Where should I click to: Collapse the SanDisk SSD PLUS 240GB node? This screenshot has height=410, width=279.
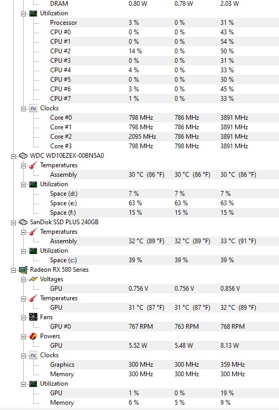coord(13,223)
